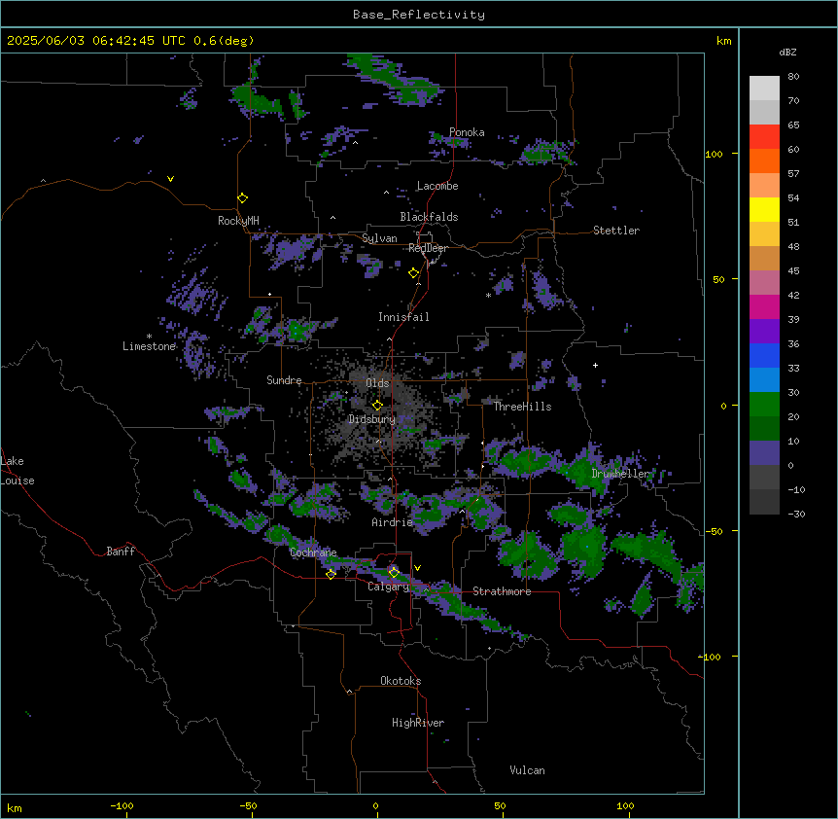
Task: Click the asterisk marker above Limestone
Action: pyautogui.click(x=149, y=337)
